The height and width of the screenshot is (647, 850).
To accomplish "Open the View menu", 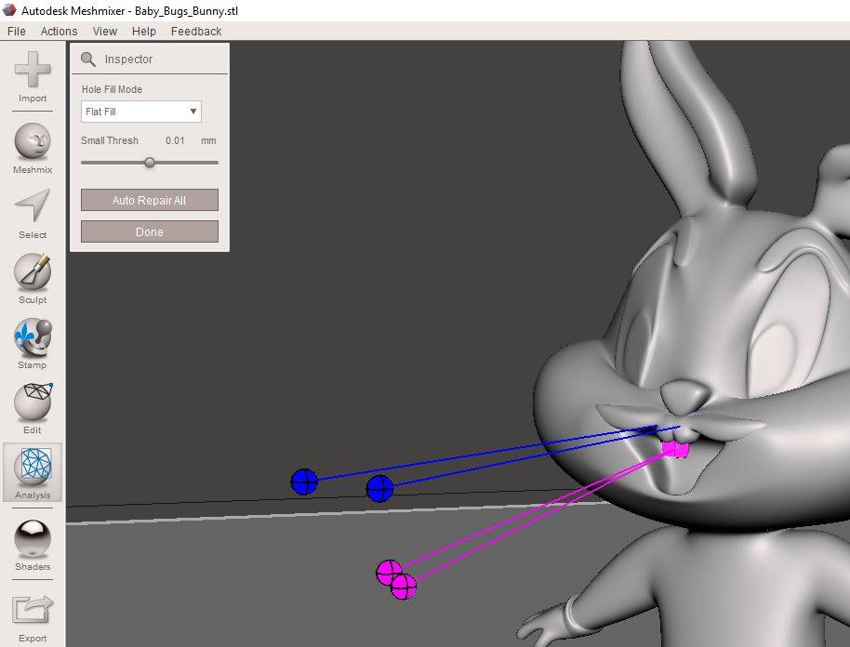I will tap(105, 32).
